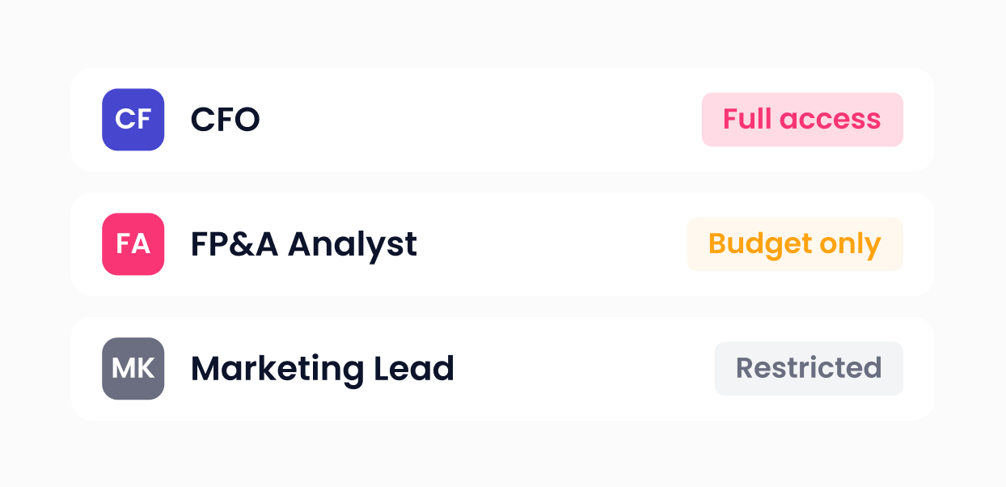Open the FP&A Analyst's orange permission tag
Screen dimensions: 1006x487
coord(794,244)
